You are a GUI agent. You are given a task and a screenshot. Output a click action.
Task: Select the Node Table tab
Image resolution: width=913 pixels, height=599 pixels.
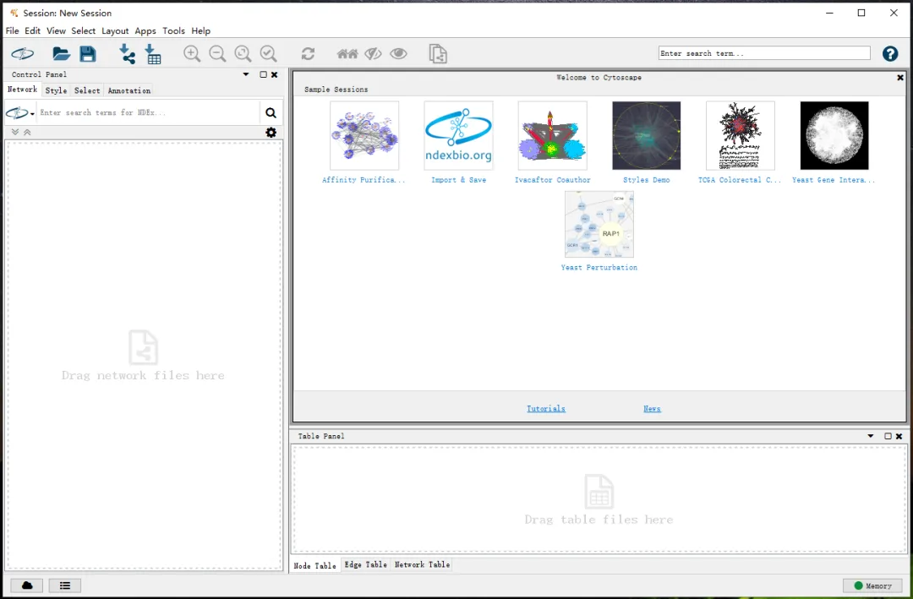click(315, 565)
